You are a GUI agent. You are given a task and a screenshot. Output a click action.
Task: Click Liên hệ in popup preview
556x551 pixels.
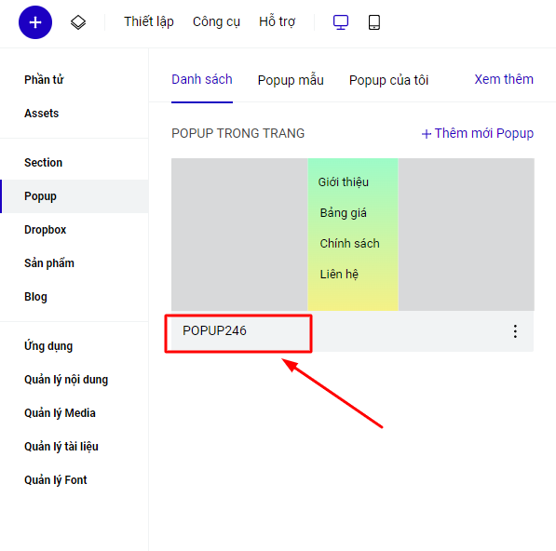pyautogui.click(x=339, y=275)
